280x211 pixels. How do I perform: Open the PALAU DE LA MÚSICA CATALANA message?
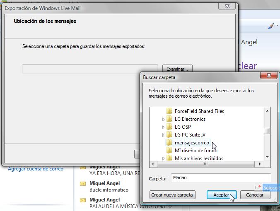tap(128, 203)
